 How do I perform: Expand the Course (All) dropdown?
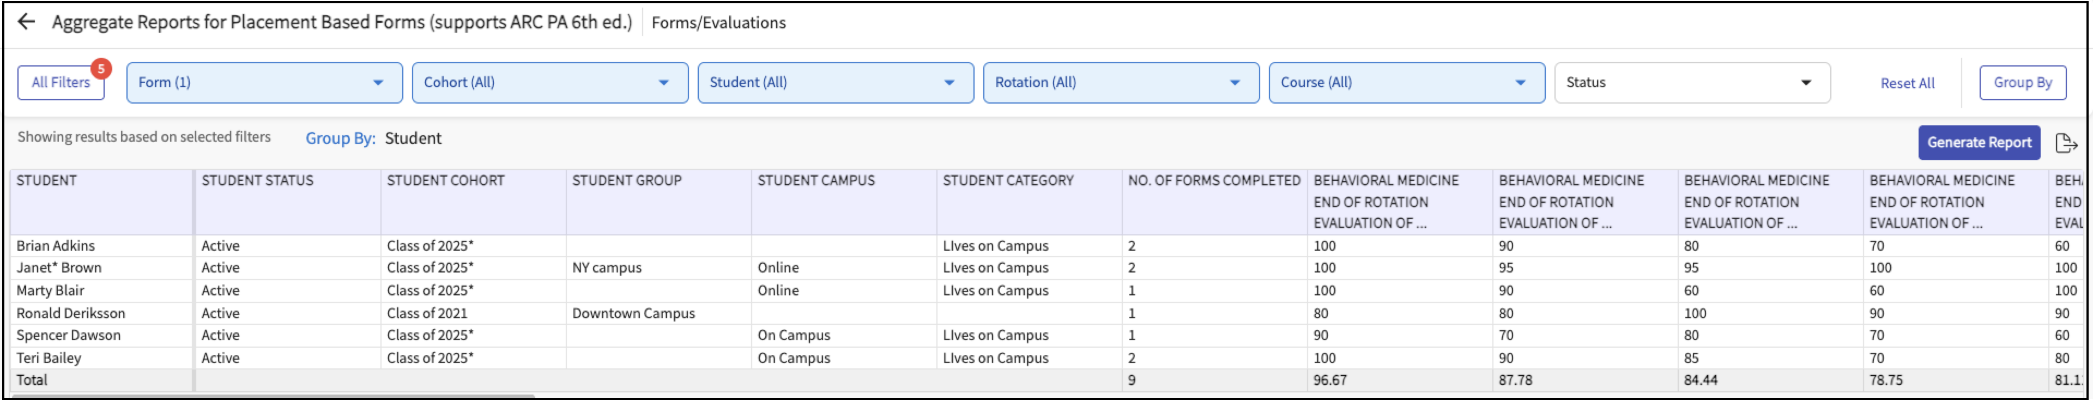tap(1406, 83)
